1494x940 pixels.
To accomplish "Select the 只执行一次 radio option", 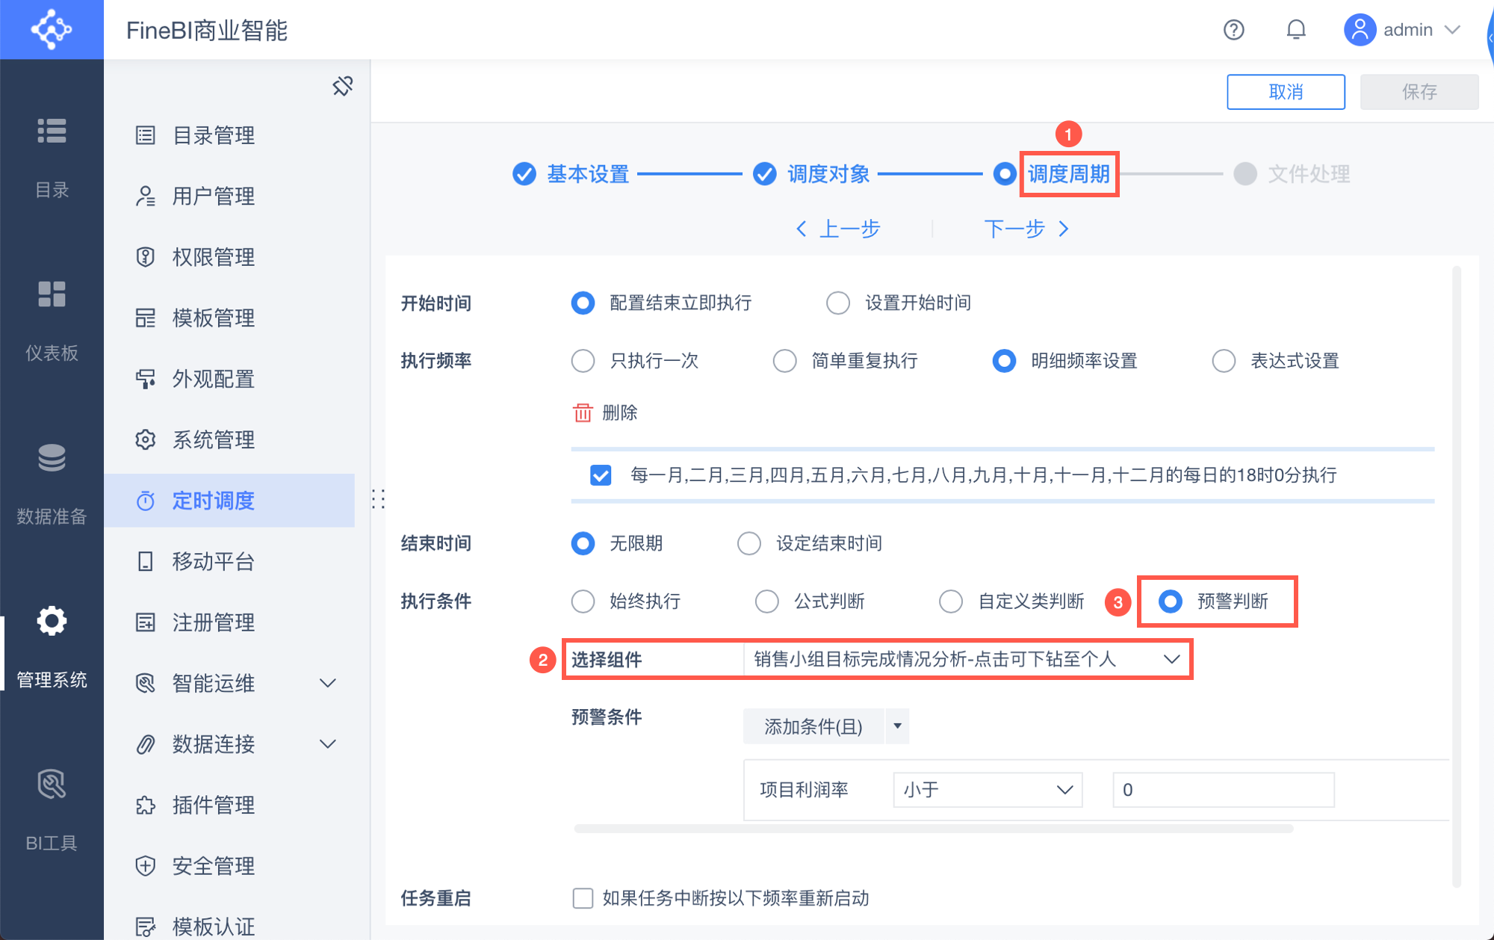I will click(583, 361).
